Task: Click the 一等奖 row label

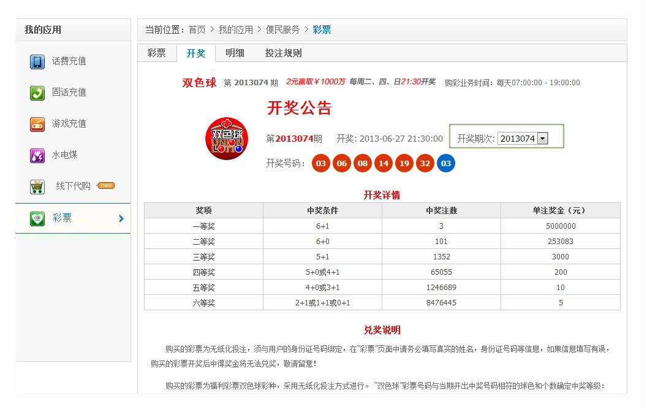Action: 203,226
